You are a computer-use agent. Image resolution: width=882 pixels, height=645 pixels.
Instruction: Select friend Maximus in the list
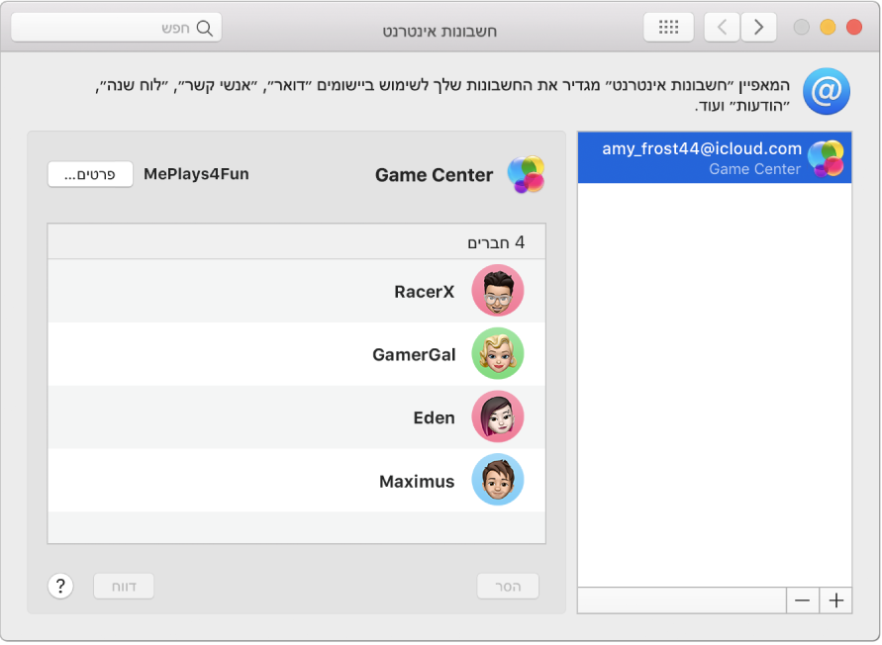click(x=296, y=480)
